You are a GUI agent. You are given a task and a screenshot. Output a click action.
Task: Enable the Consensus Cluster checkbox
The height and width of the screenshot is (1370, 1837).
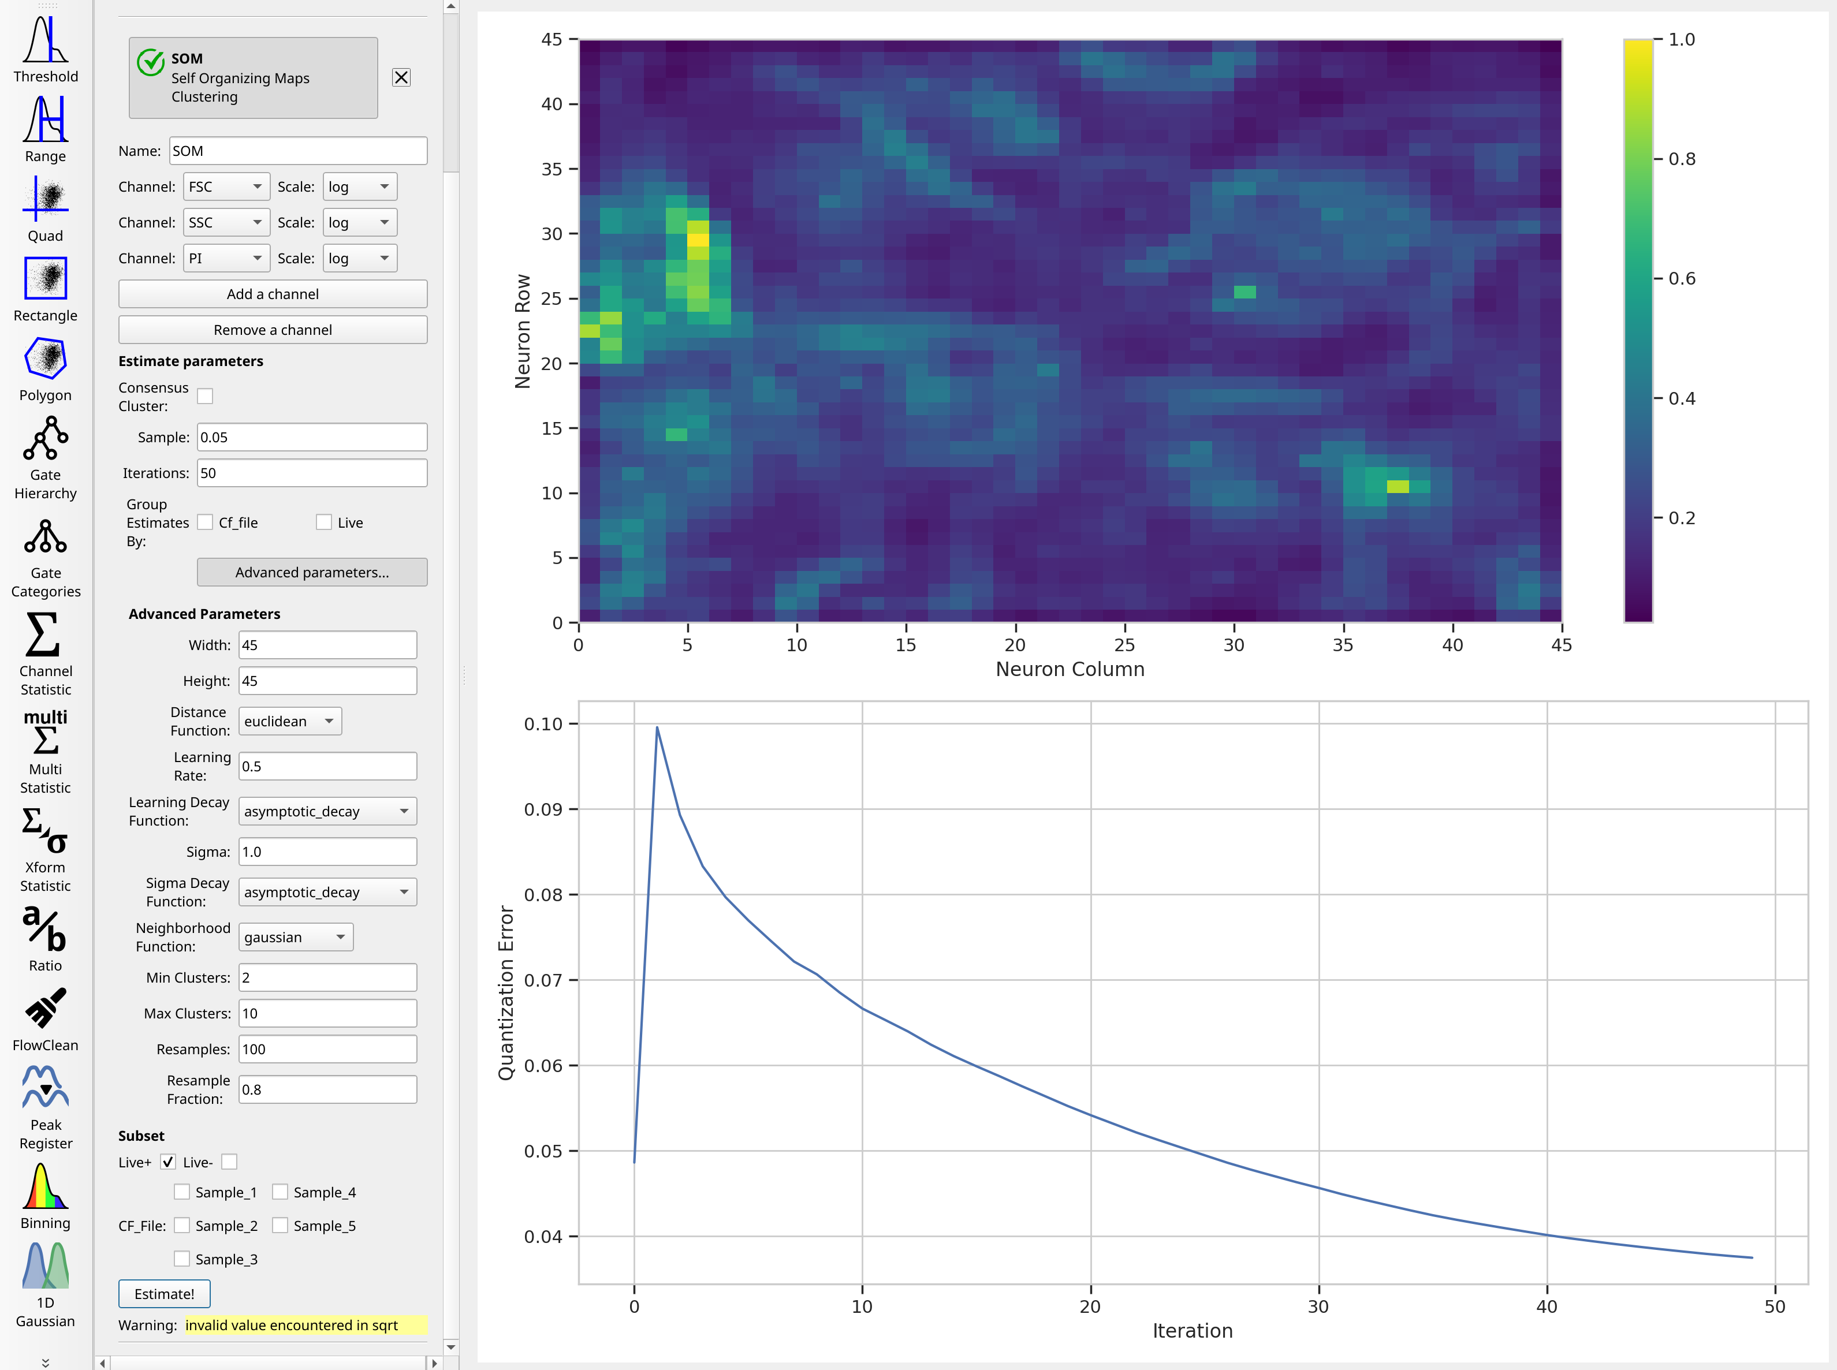205,397
